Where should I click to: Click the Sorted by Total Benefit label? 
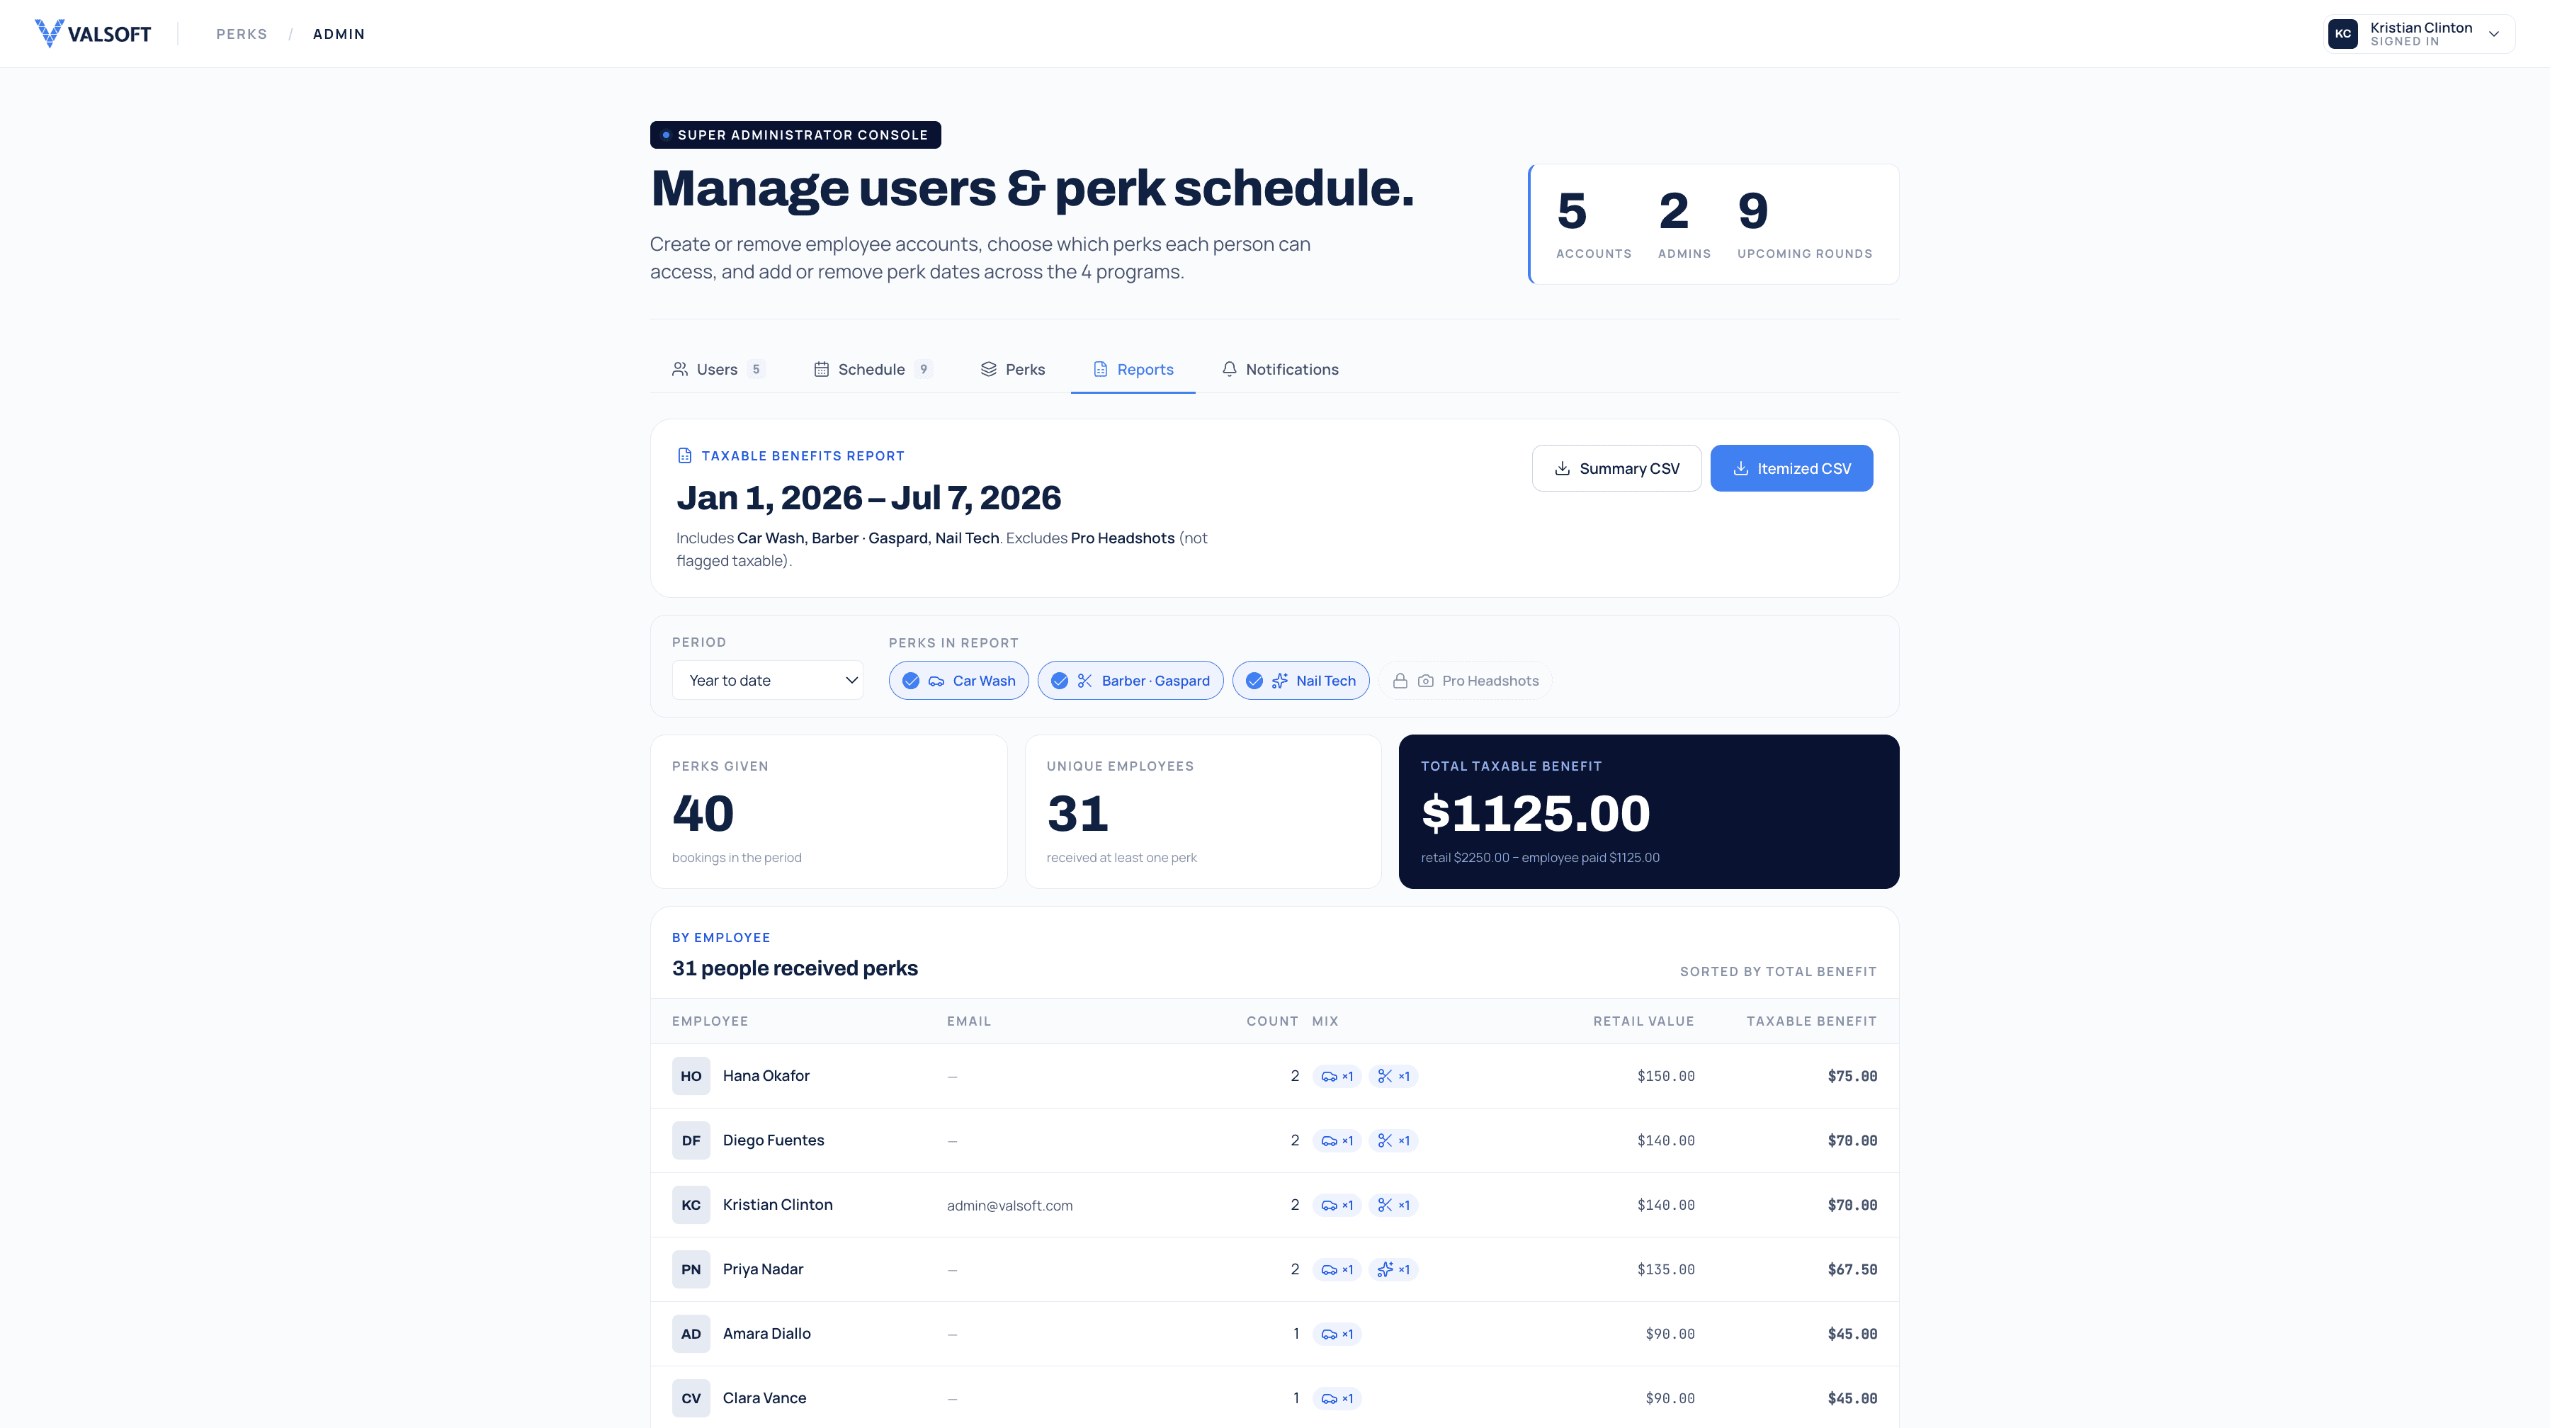tap(1778, 971)
